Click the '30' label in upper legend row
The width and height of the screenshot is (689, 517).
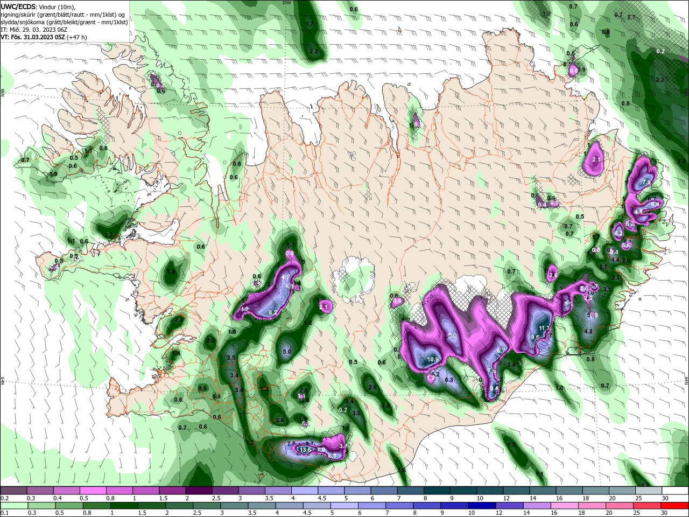click(666, 498)
